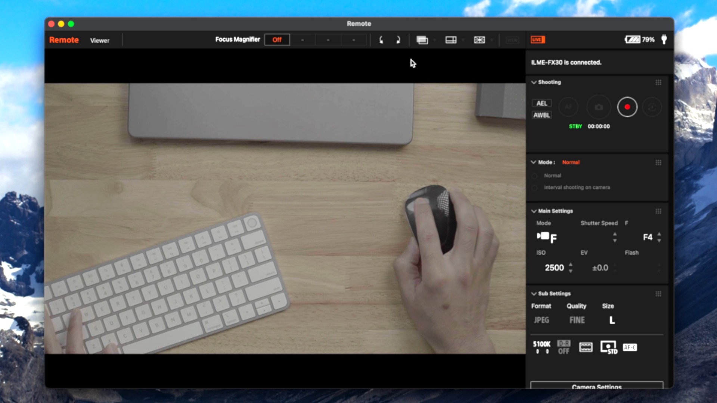Click the focus area icon in Sub Settings
Screen dimensions: 717x403
click(586, 347)
